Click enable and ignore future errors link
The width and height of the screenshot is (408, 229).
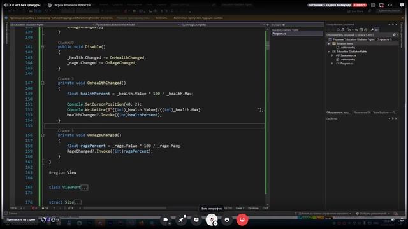point(198,18)
